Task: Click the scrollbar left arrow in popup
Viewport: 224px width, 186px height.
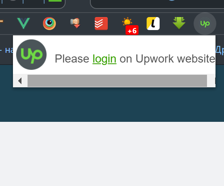Action: click(x=20, y=81)
